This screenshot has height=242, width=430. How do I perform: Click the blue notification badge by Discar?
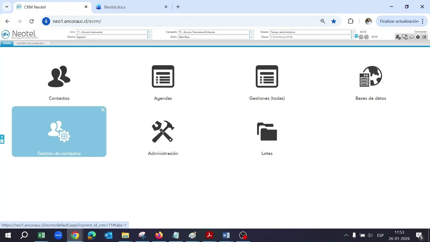[x=356, y=36]
